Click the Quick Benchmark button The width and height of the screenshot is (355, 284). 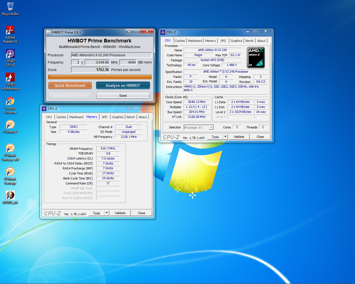point(70,85)
